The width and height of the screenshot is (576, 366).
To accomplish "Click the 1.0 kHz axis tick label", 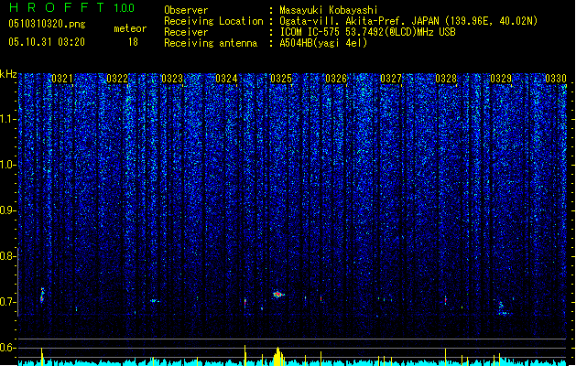I will pyautogui.click(x=8, y=165).
